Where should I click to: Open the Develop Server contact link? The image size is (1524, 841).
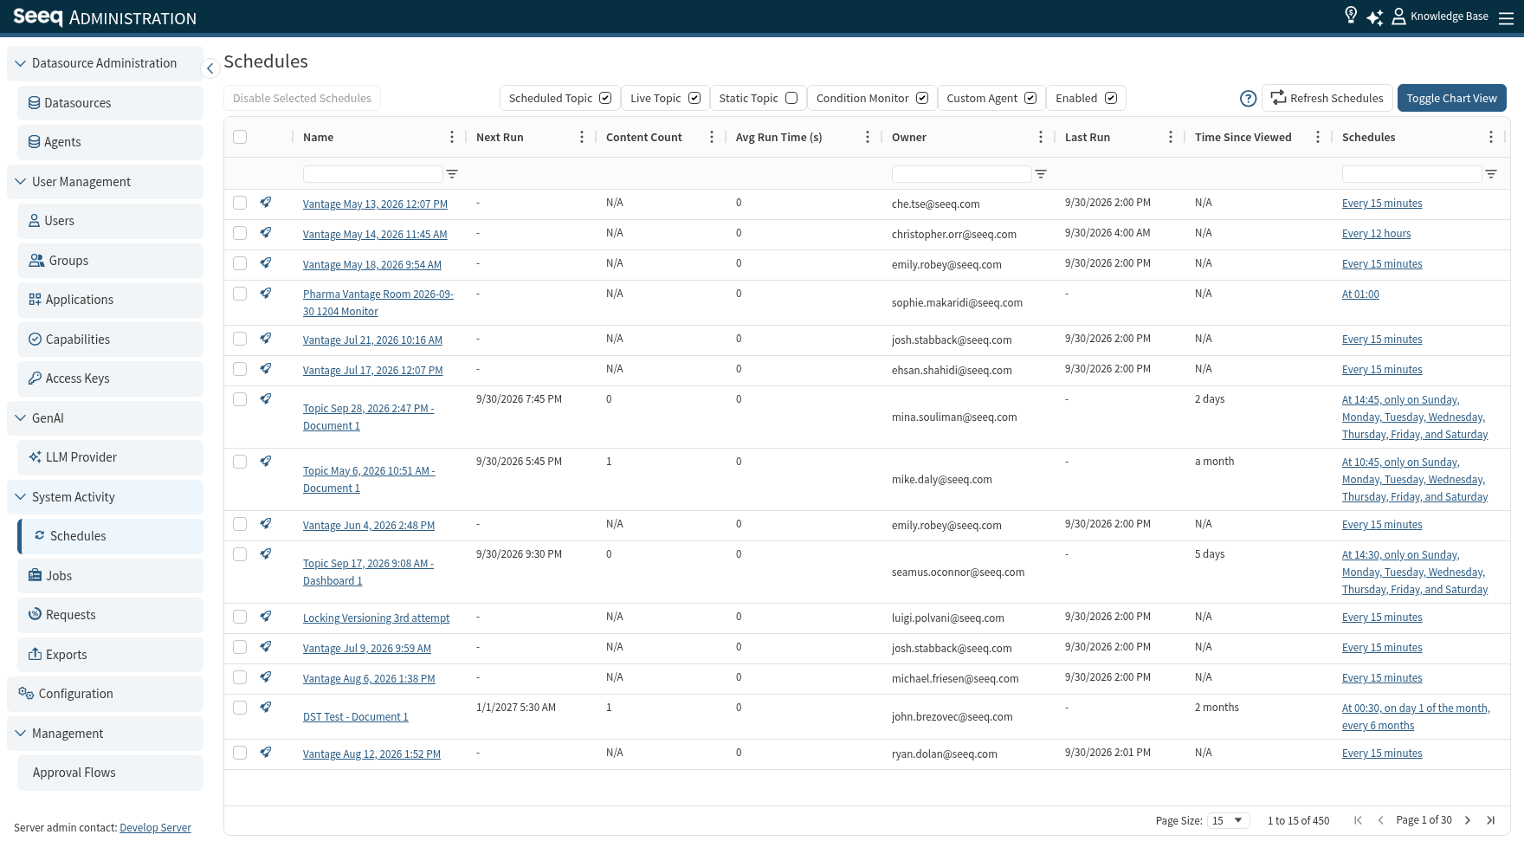pyautogui.click(x=155, y=828)
